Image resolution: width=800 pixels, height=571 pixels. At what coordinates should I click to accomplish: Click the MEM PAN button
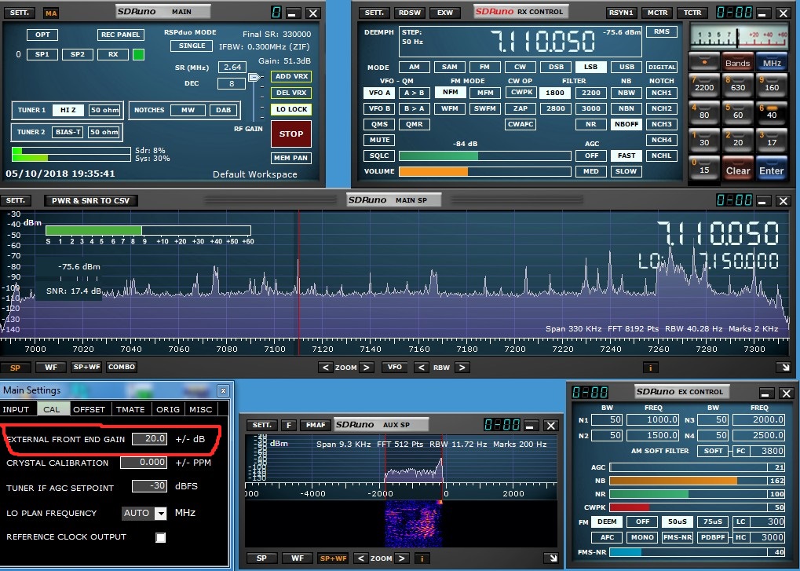(x=290, y=158)
